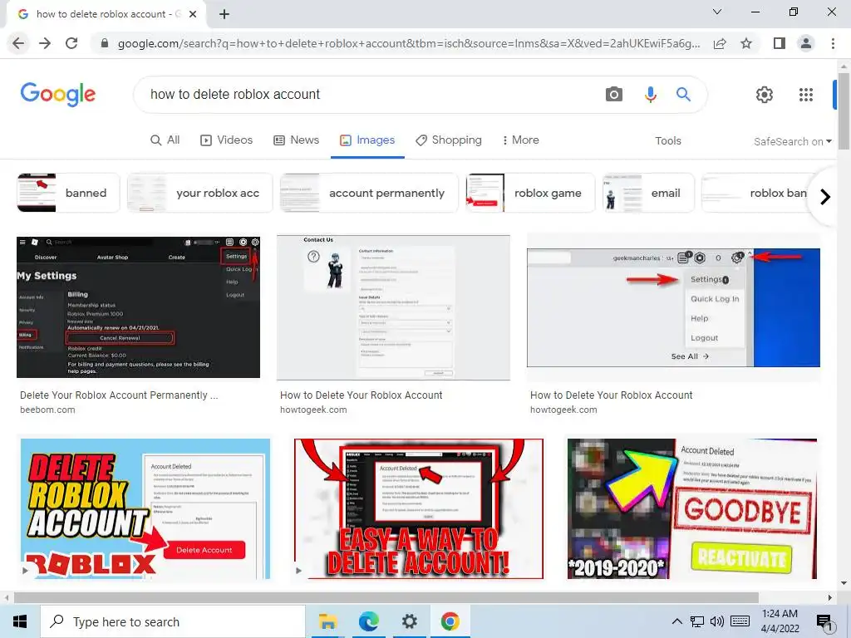Submit search with magnifier icon

coord(683,95)
